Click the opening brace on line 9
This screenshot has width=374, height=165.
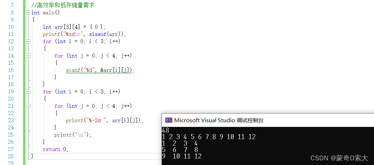(x=33, y=20)
